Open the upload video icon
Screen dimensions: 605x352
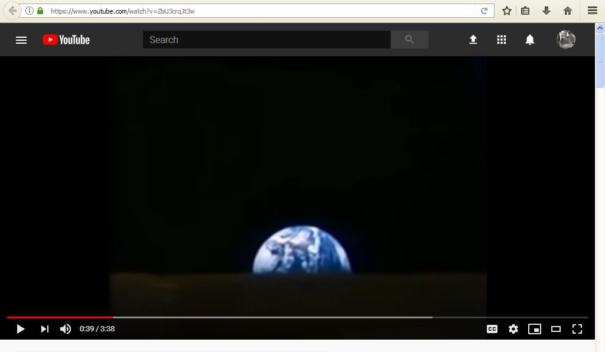473,40
